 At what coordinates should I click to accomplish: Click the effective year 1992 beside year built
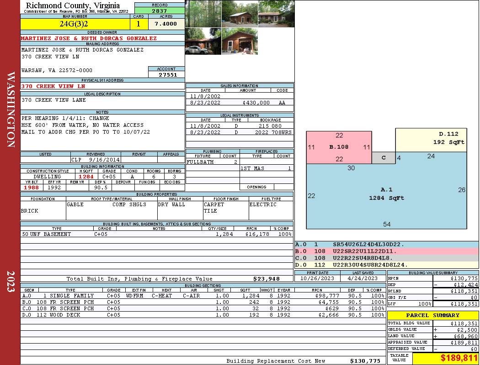coord(54,188)
